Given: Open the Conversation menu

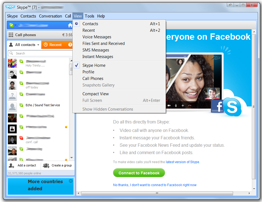Looking at the screenshot, I should (51, 16).
